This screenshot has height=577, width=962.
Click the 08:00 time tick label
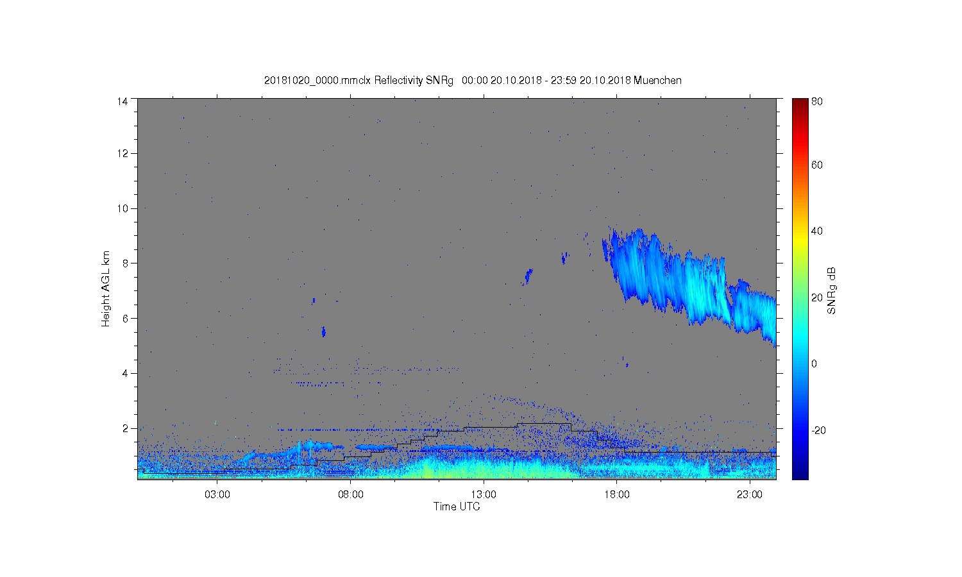pos(351,495)
